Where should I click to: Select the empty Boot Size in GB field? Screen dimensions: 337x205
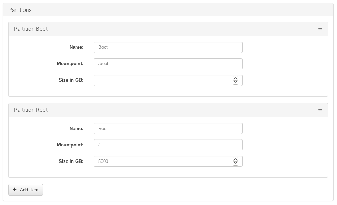click(x=163, y=80)
